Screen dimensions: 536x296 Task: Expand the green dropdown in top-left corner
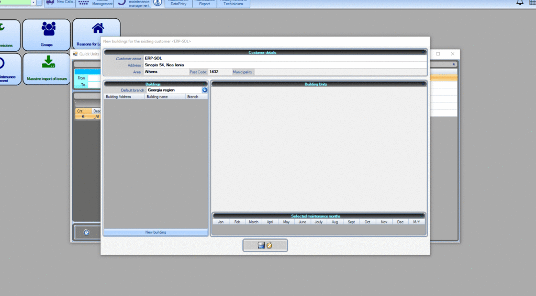pos(33,3)
